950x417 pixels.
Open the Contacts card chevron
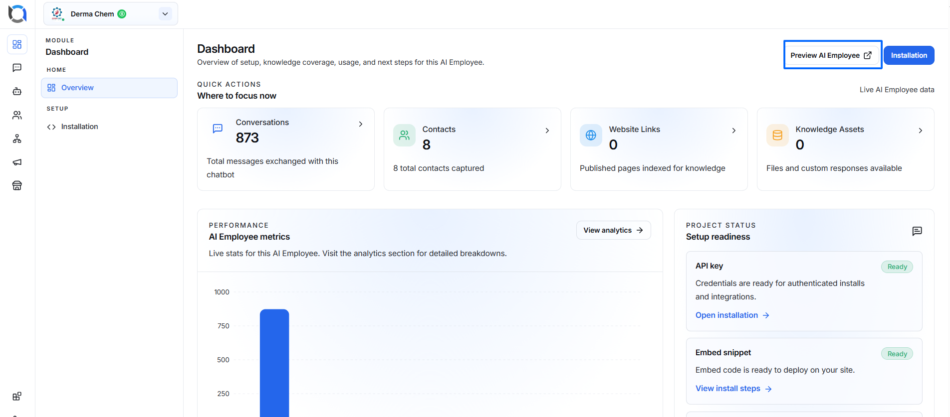pos(547,131)
